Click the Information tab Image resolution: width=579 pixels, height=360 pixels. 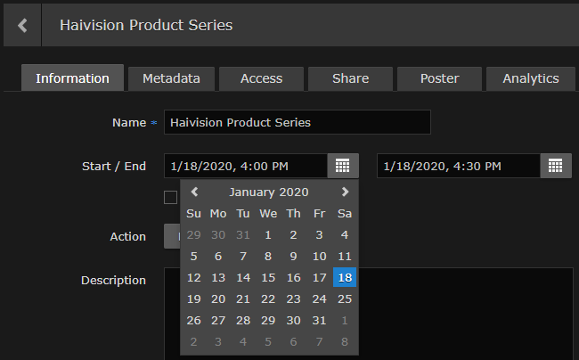[x=72, y=78]
